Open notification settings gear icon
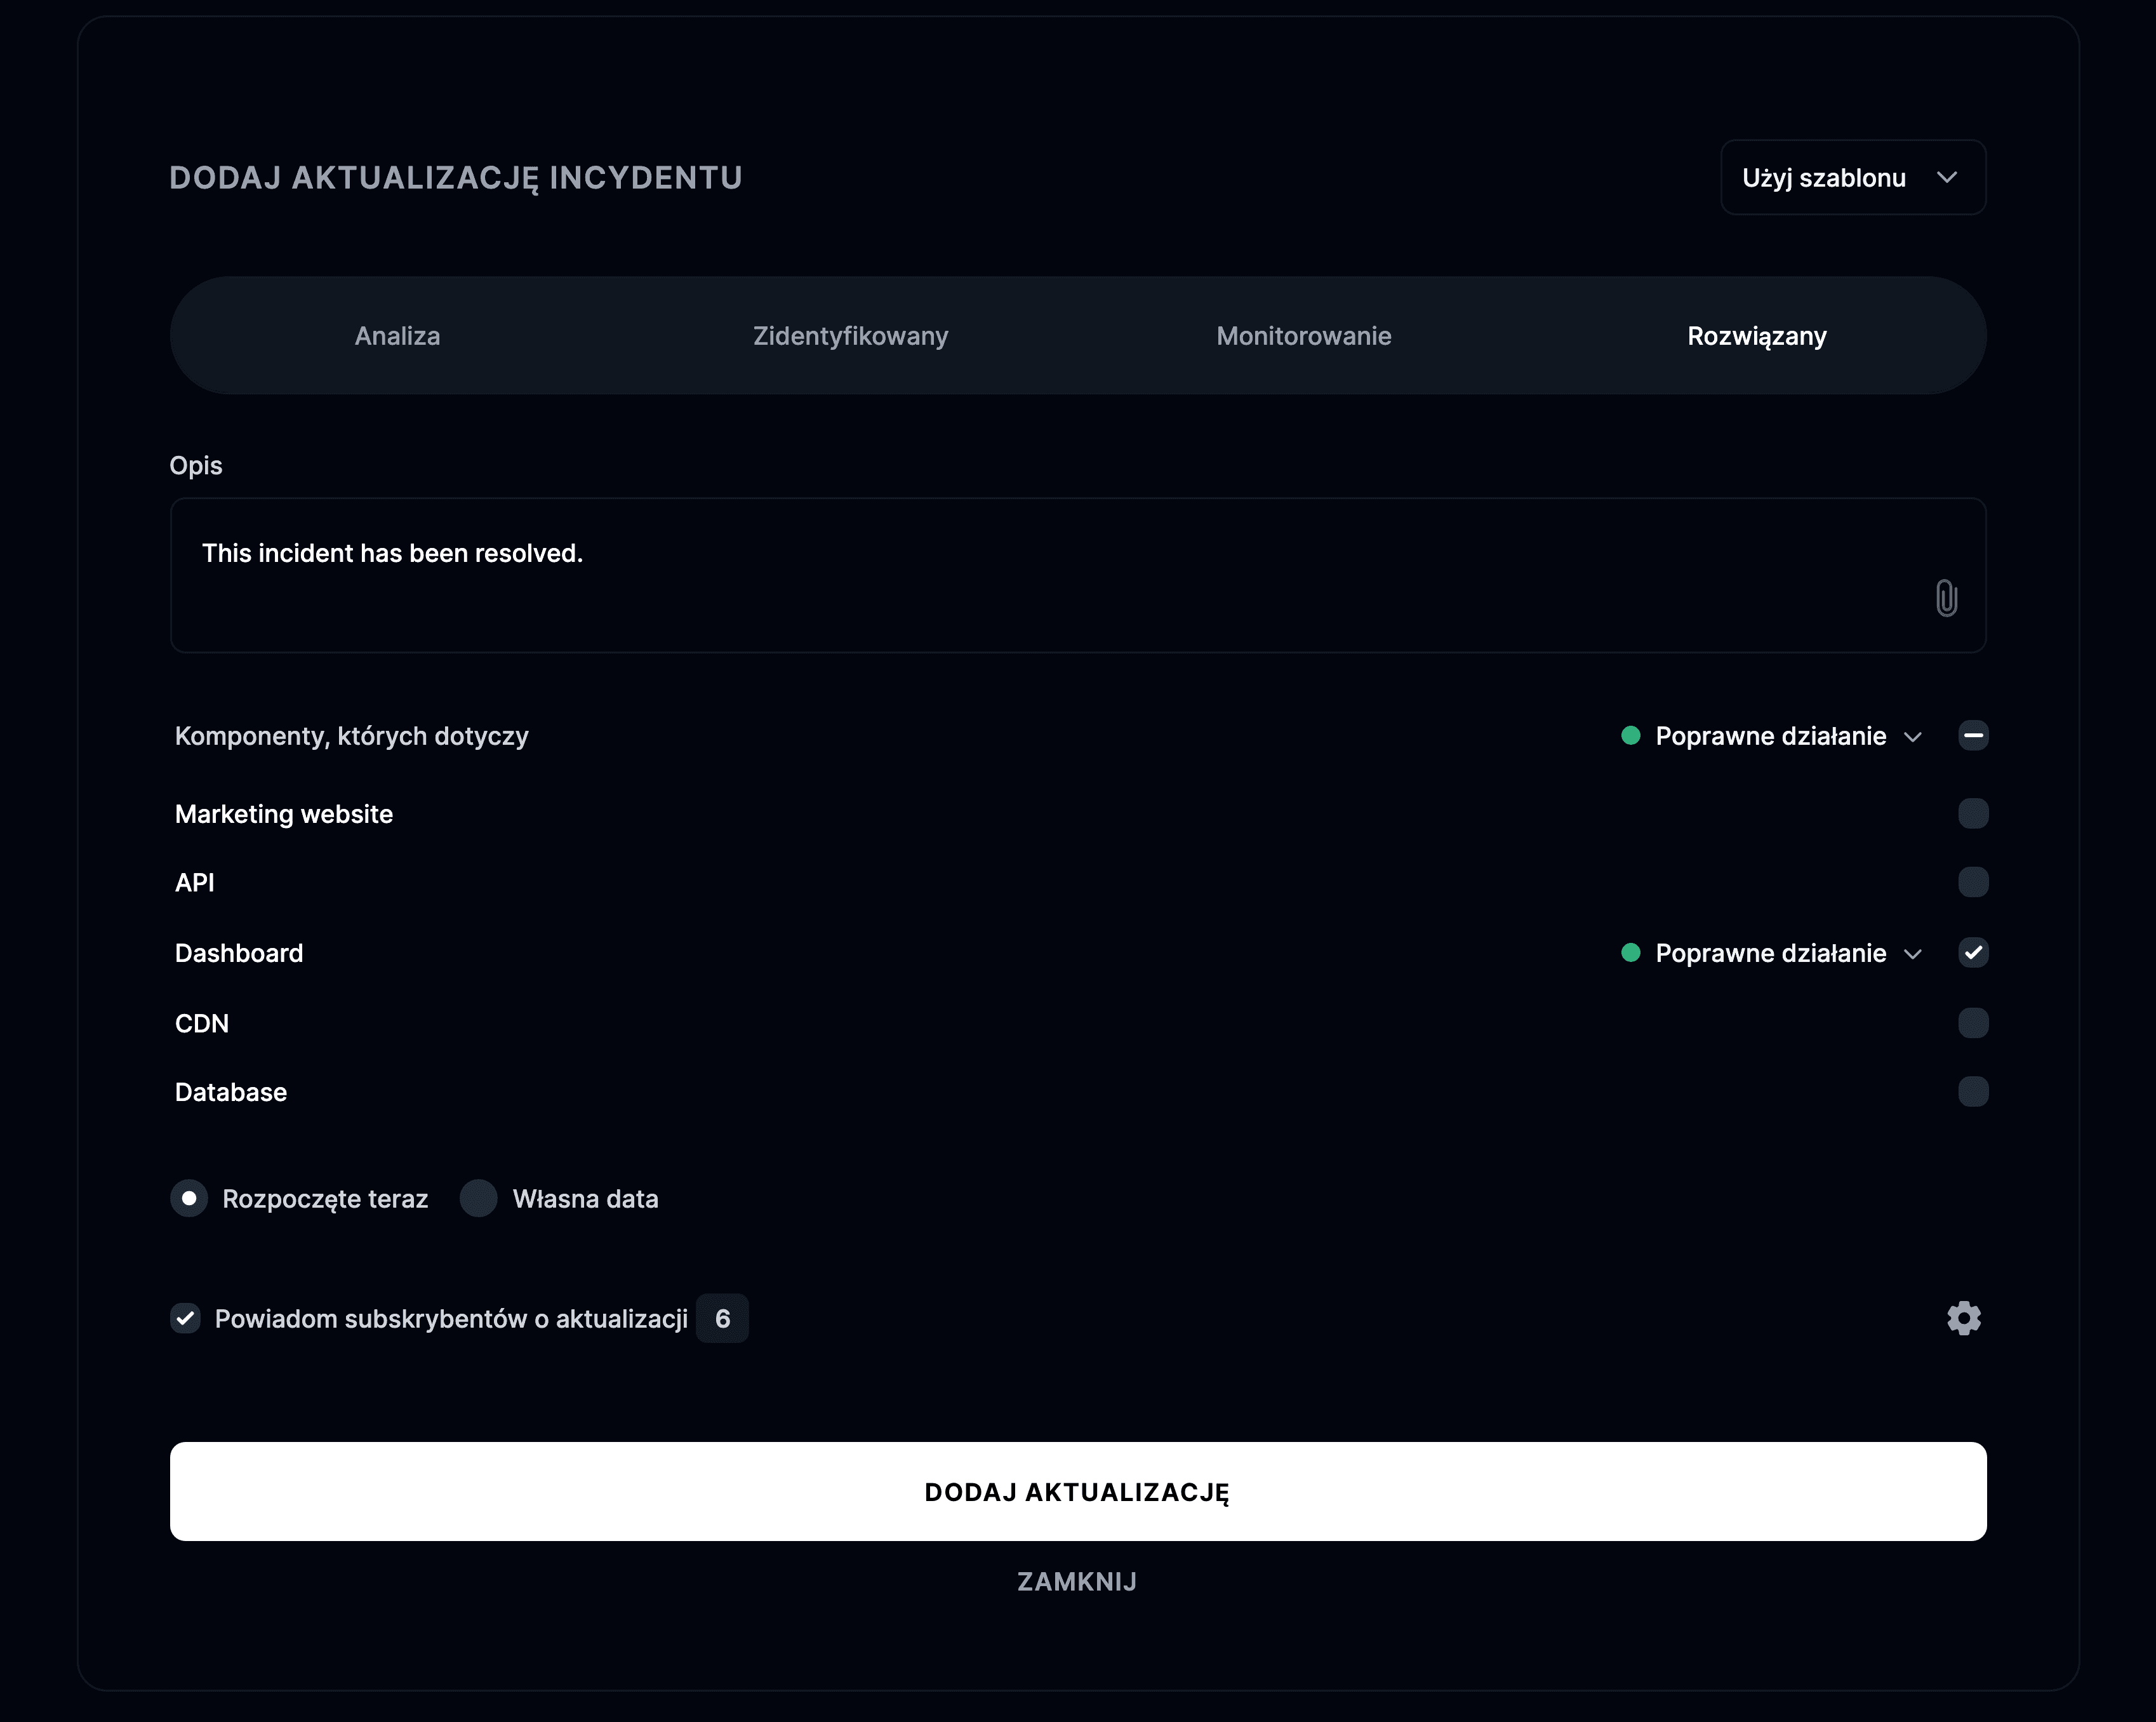The width and height of the screenshot is (2156, 1722). click(1964, 1318)
